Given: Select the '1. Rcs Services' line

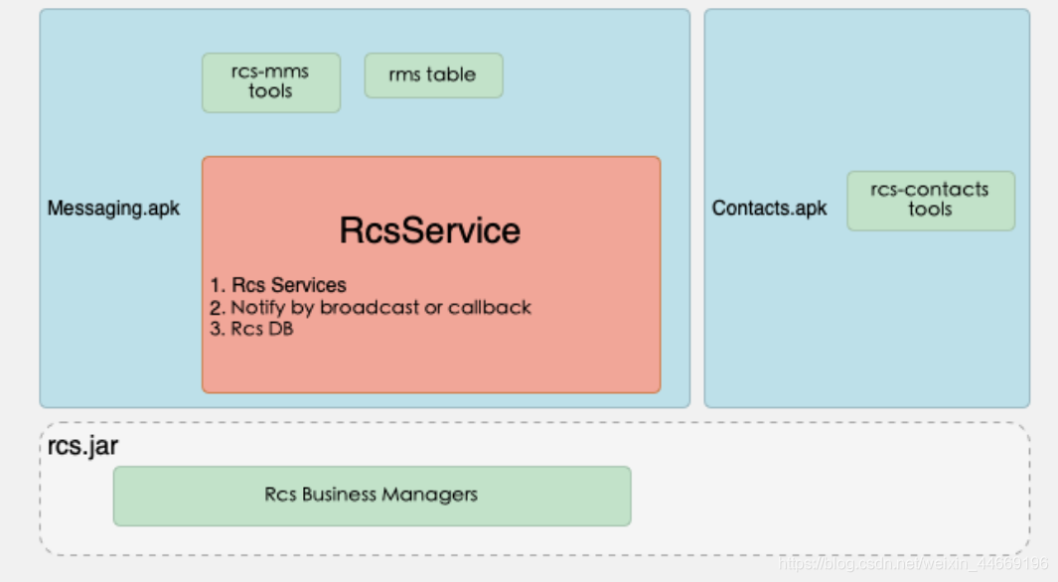Looking at the screenshot, I should pyautogui.click(x=278, y=285).
